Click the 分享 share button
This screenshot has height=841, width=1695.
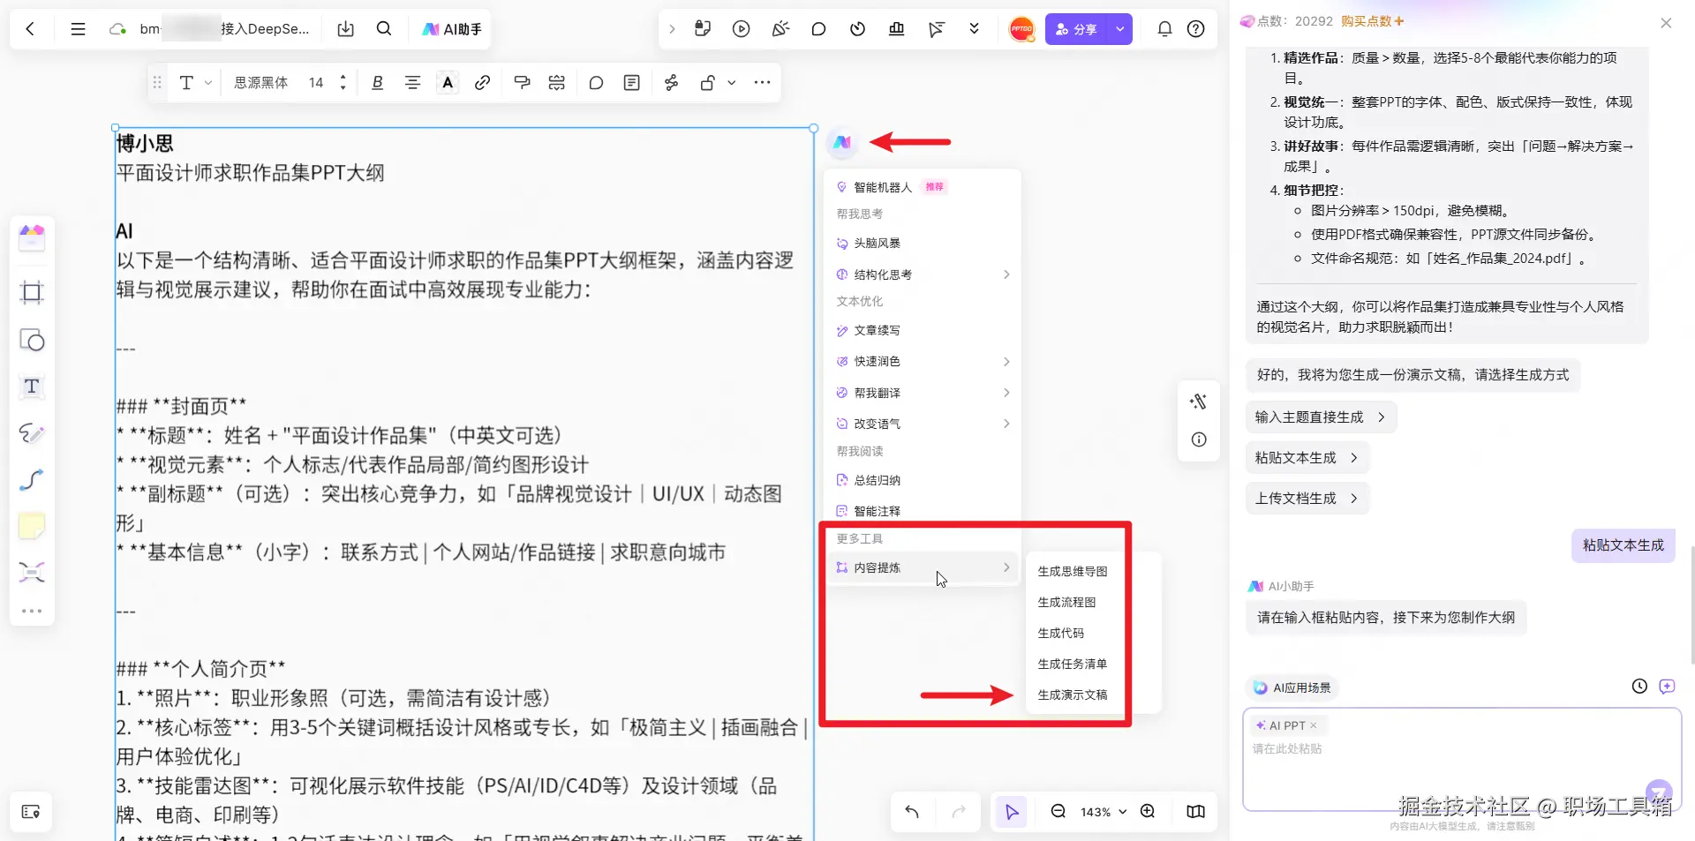point(1076,29)
